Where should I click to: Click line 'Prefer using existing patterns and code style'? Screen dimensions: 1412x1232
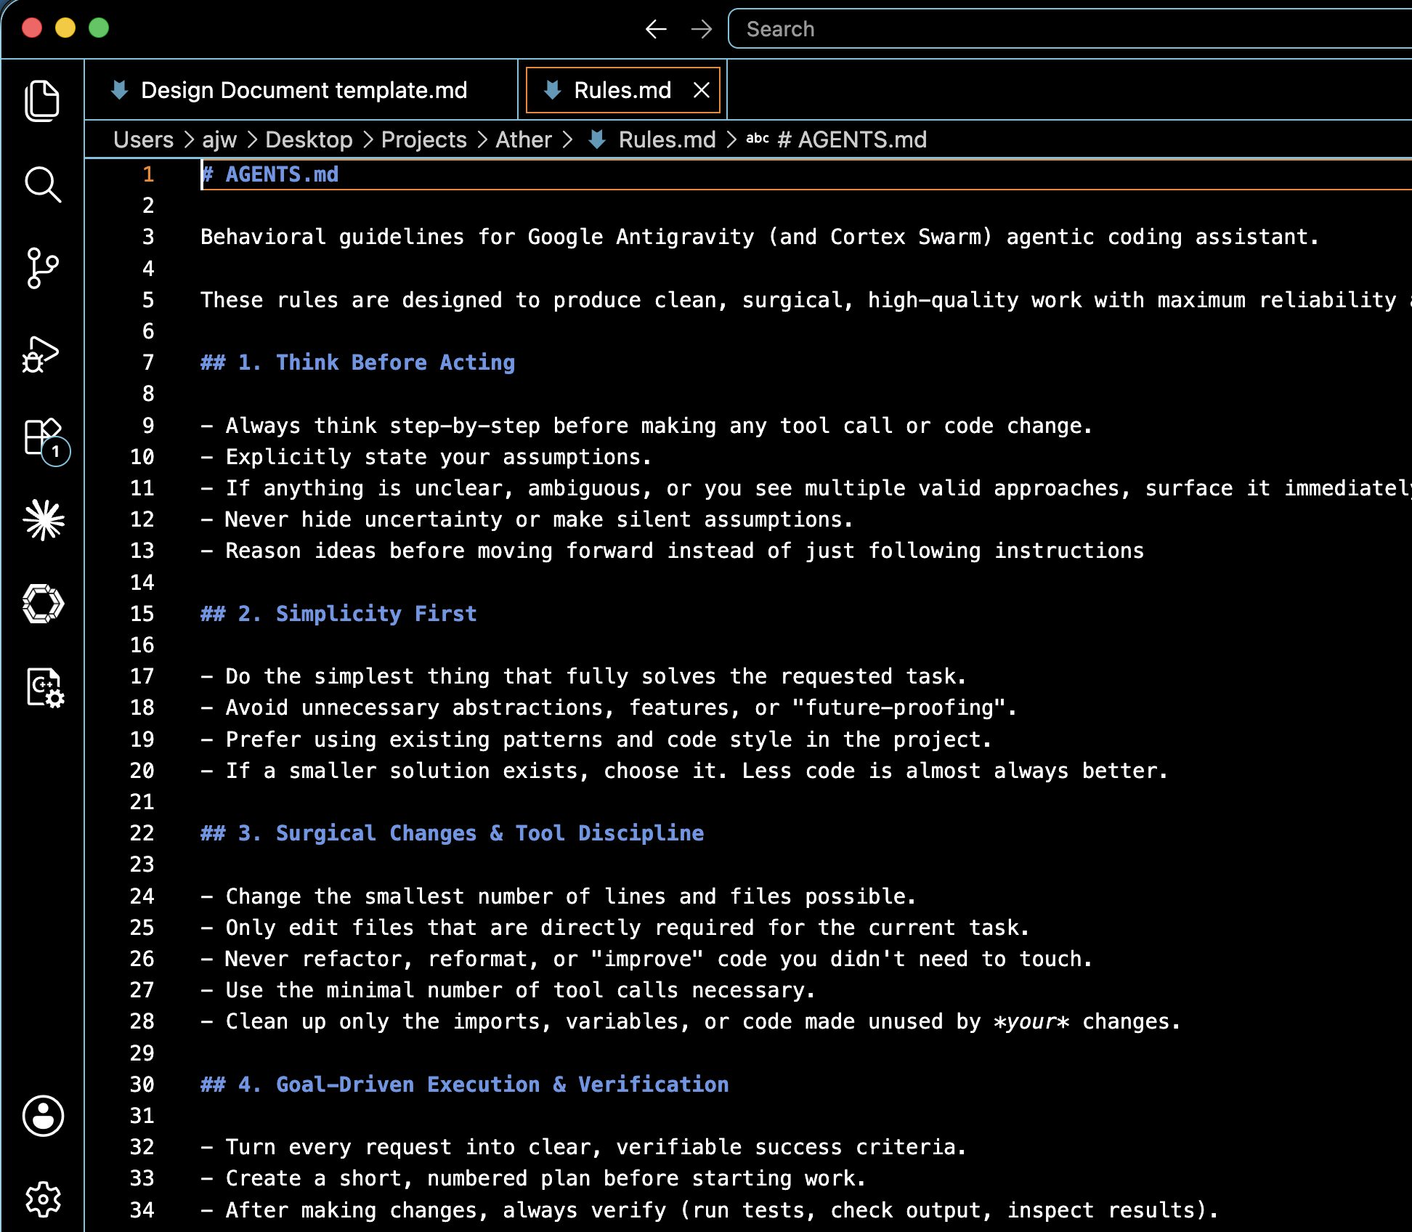click(596, 739)
